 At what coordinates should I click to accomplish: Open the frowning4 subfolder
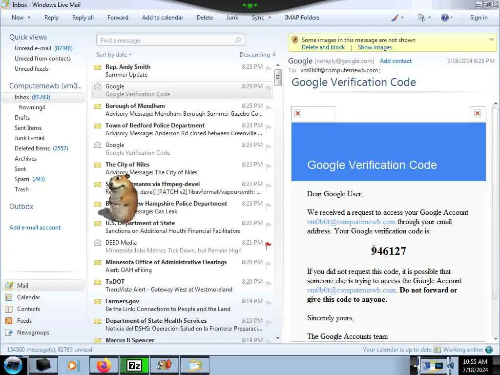(x=32, y=107)
